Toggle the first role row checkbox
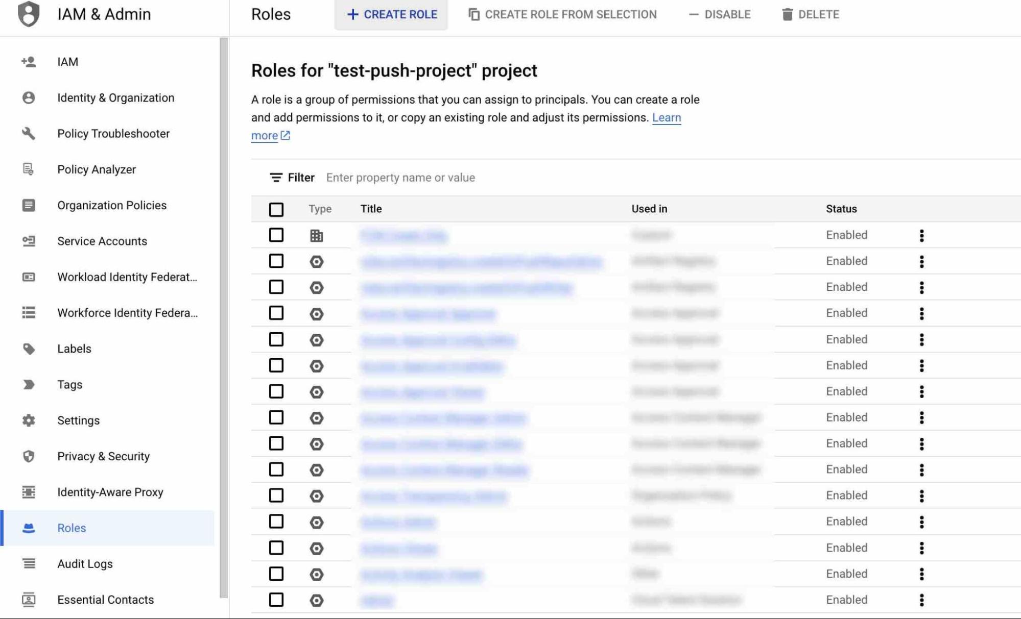1021x619 pixels. pos(276,235)
